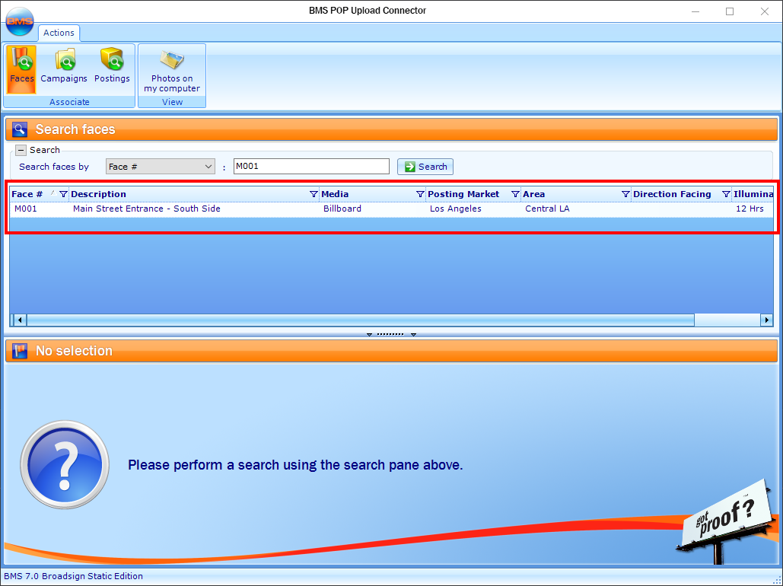Viewport: 783px width, 586px height.
Task: Sort by the Description column header
Action: point(98,194)
